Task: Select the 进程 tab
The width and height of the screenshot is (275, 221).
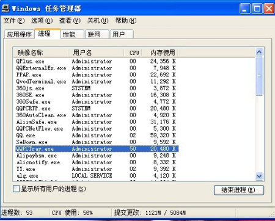Action: click(48, 34)
